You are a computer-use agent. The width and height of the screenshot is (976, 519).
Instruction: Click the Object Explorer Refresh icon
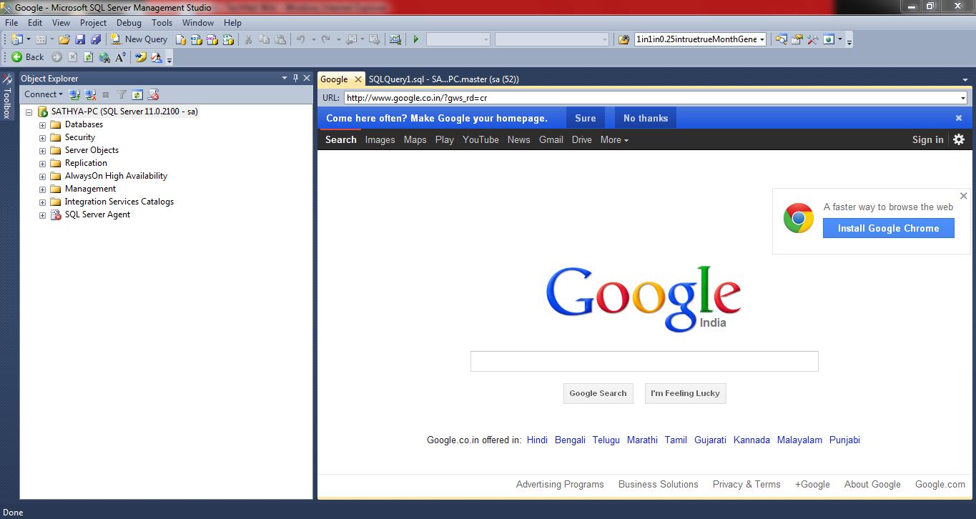(137, 94)
